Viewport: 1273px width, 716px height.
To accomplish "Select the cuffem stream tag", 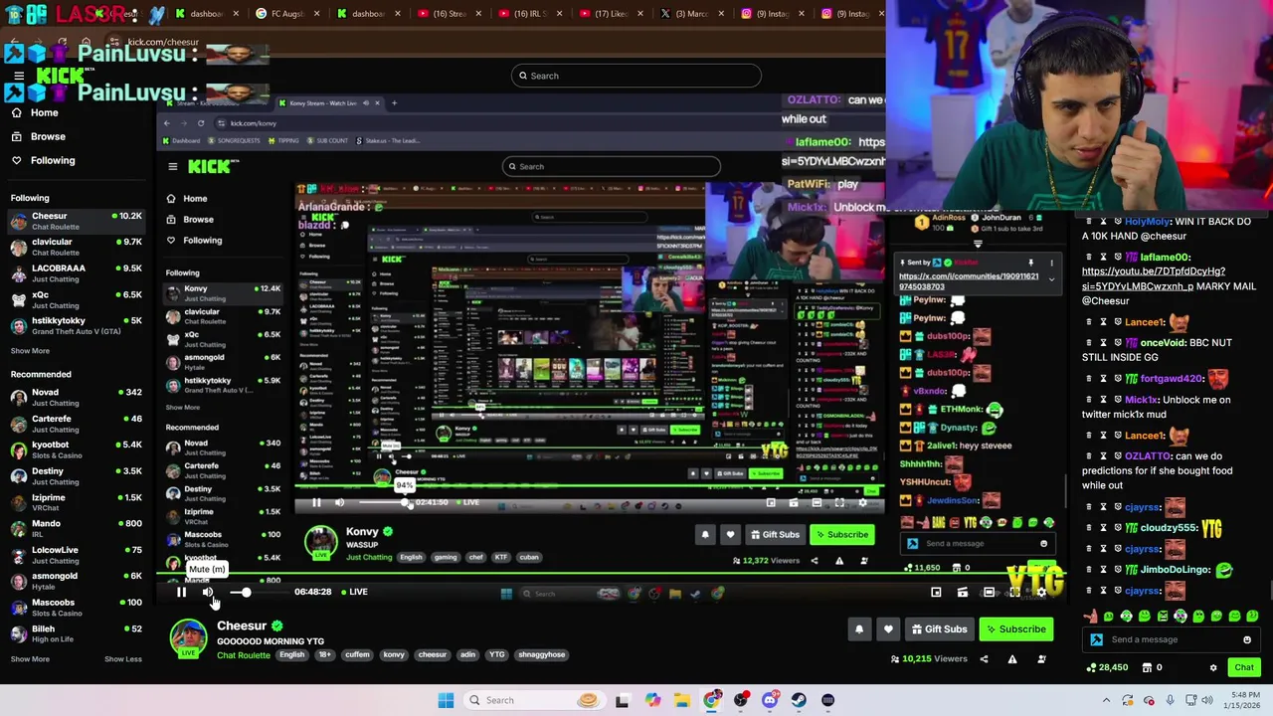I will click(357, 655).
